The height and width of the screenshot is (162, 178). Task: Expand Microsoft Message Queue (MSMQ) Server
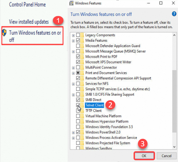click(x=73, y=52)
